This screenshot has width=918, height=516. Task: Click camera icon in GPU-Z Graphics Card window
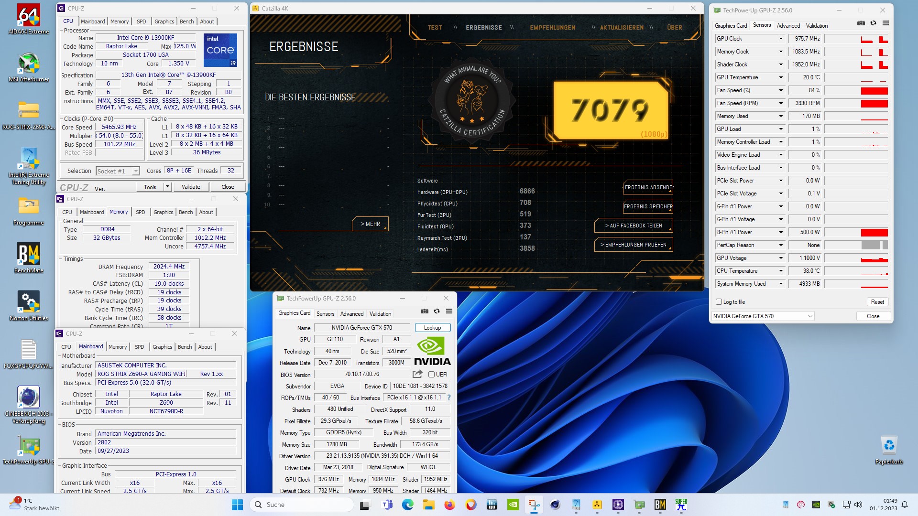pyautogui.click(x=425, y=311)
